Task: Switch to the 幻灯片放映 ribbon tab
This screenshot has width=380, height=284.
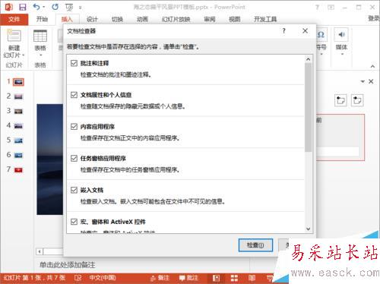Action: [x=176, y=19]
